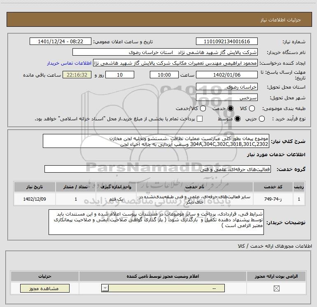
Task: Click delivery city field سرخس
Action: pyautogui.click(x=226, y=98)
